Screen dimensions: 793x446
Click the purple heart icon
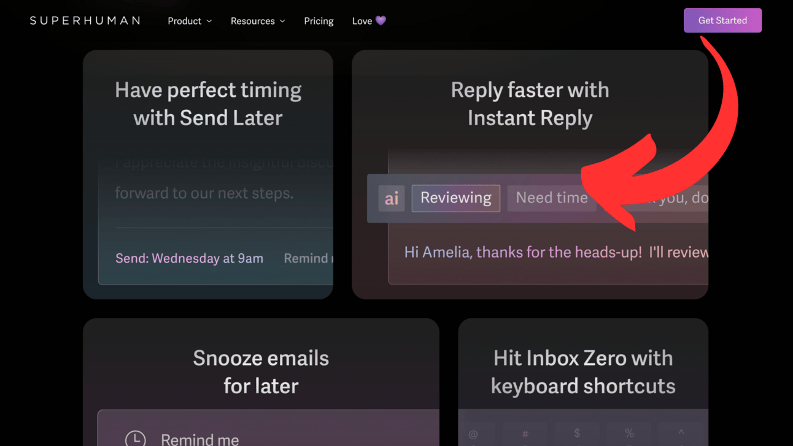(x=381, y=21)
